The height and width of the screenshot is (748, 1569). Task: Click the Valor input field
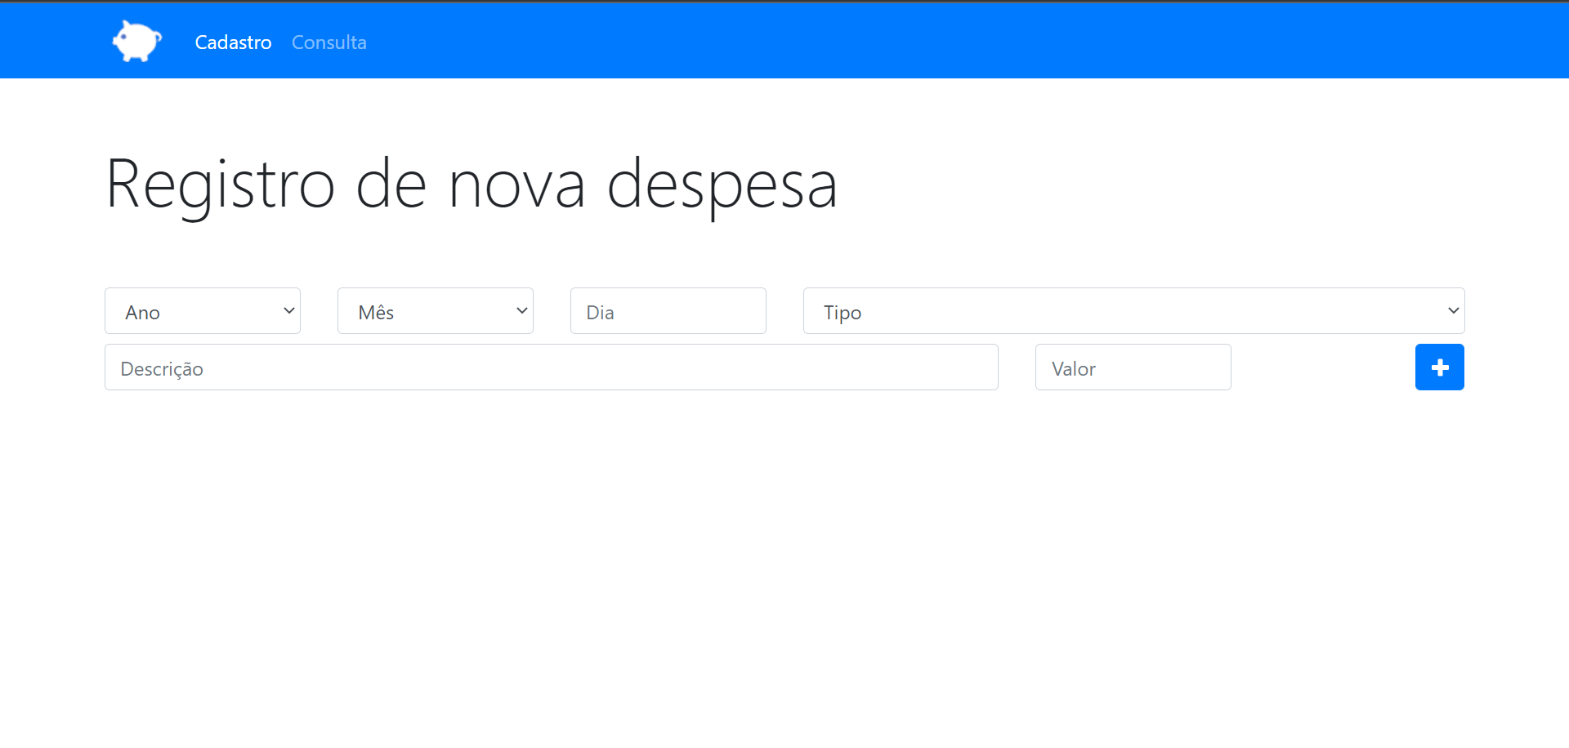tap(1133, 367)
